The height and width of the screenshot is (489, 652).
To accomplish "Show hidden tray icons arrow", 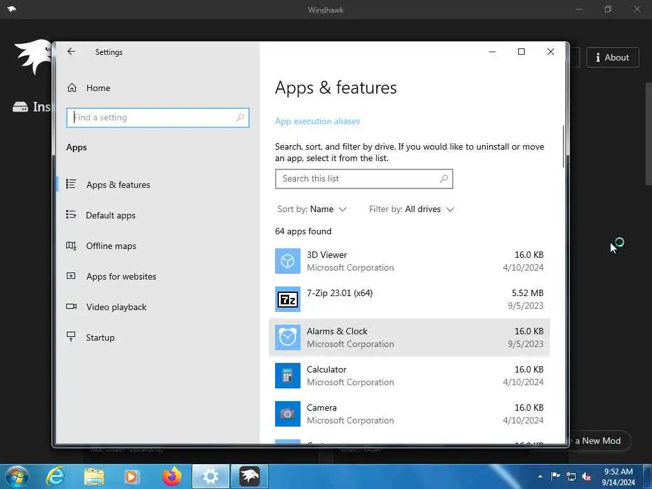I will pos(540,476).
